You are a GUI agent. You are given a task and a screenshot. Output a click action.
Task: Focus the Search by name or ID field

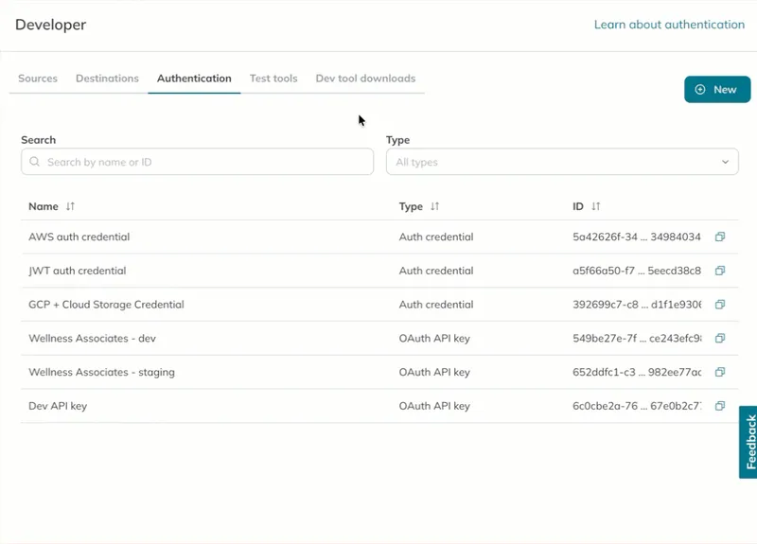pos(197,162)
